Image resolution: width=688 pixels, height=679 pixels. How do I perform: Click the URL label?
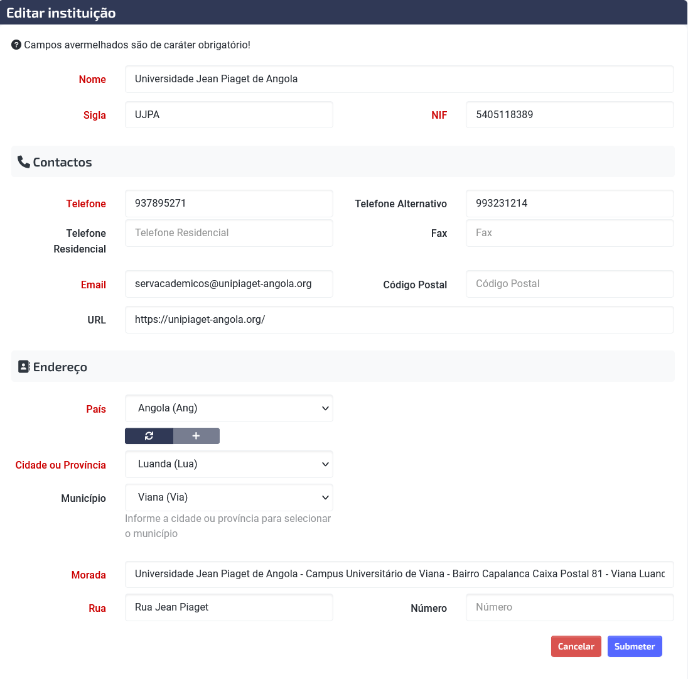(x=97, y=320)
